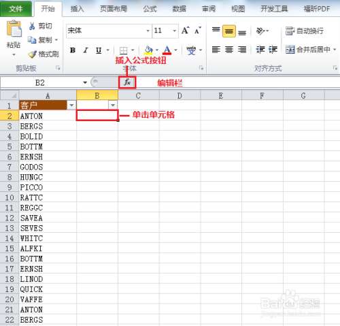Viewport: 340px width, 326px height.
Task: Toggle Underline formatting
Action: click(x=99, y=50)
